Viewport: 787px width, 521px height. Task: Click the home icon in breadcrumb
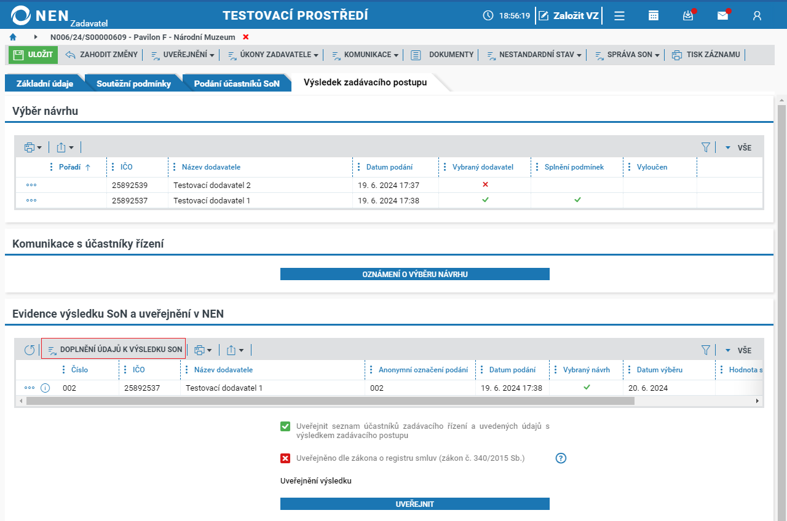click(x=13, y=37)
